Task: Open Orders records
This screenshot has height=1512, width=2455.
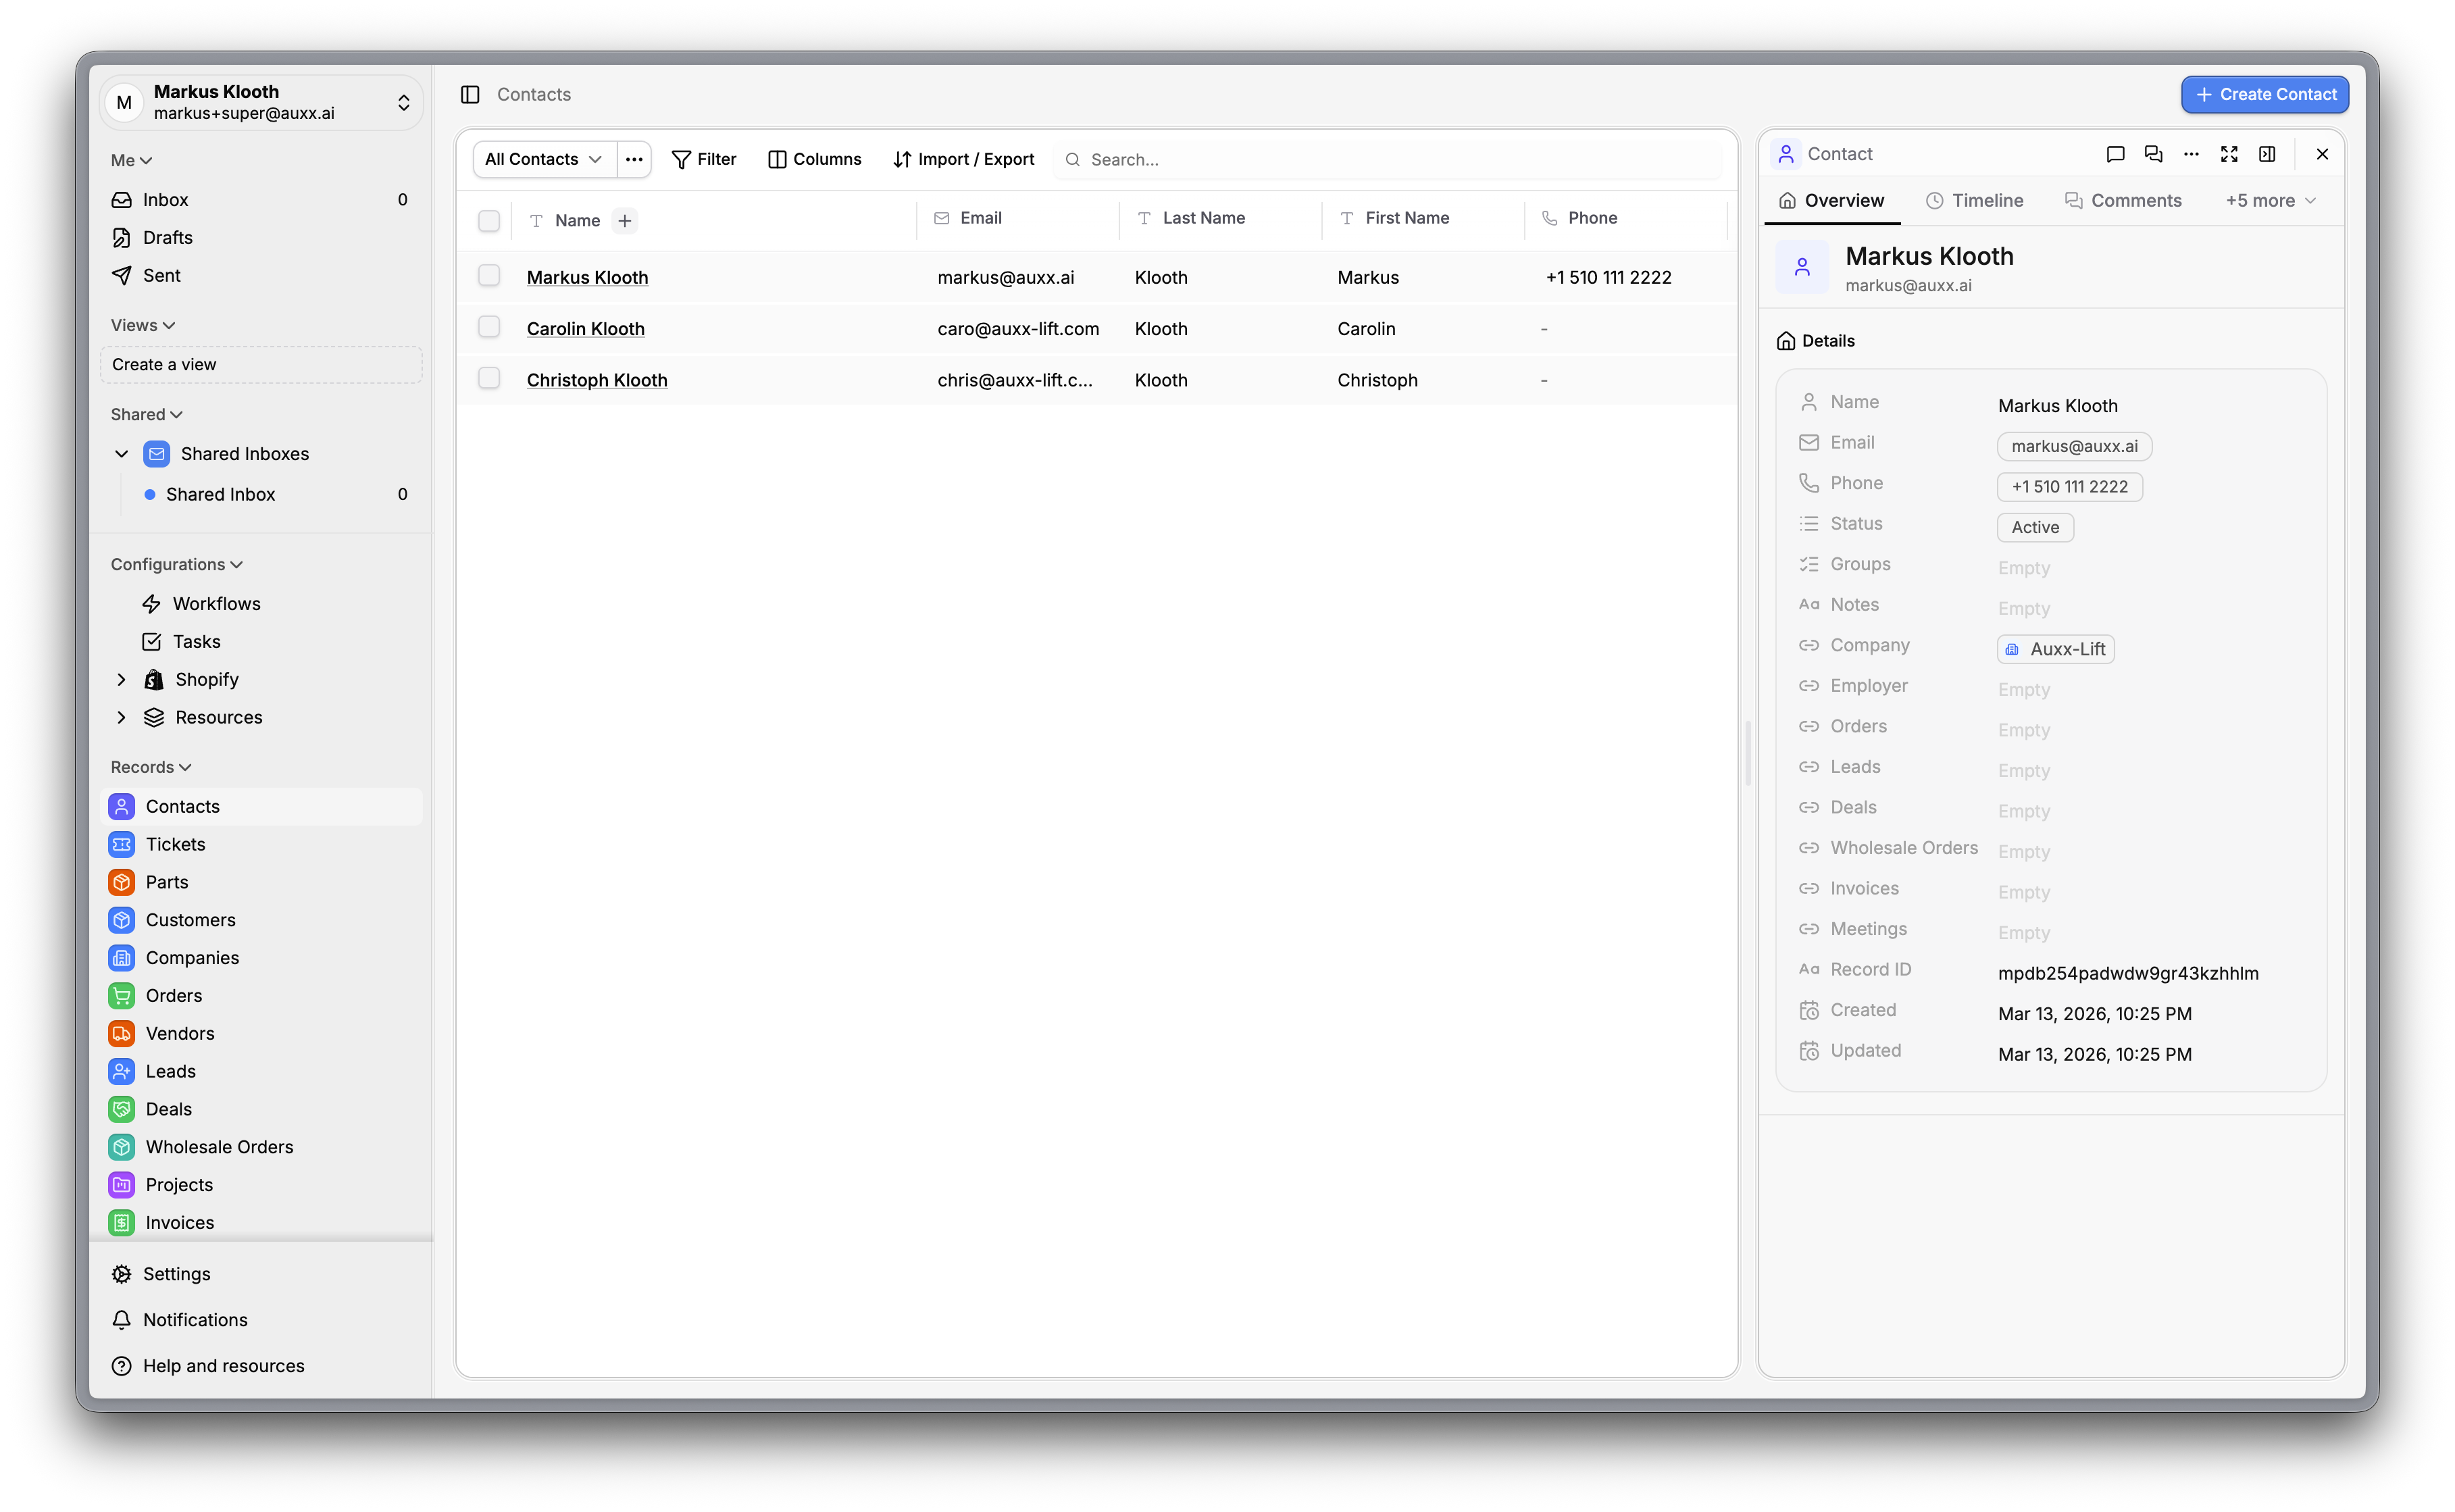Action: (260, 995)
